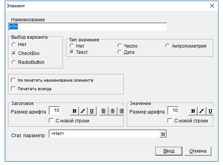The height and width of the screenshot is (165, 223).
Task: Toggle Underline in the Заголовок group
Action: (x=92, y=111)
